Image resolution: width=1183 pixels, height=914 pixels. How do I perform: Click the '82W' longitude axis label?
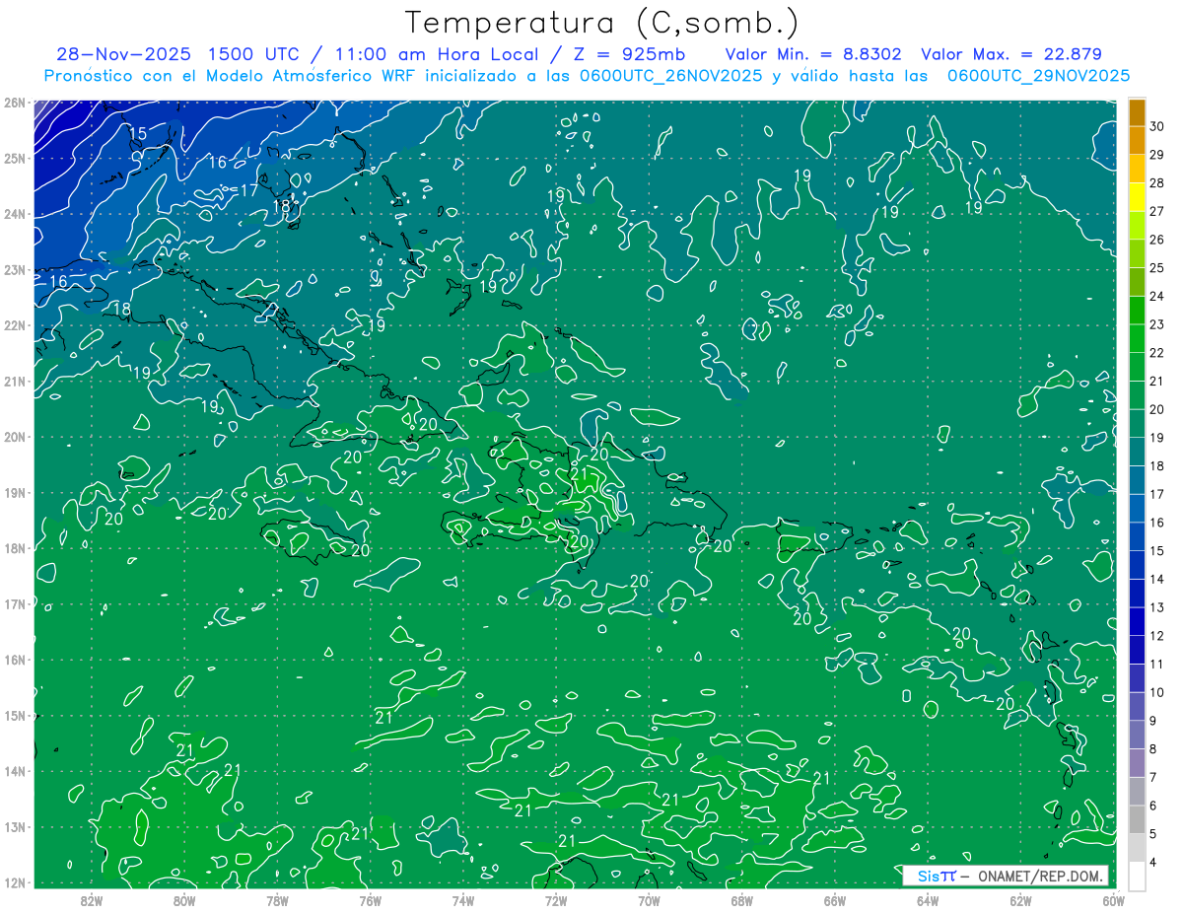(92, 901)
